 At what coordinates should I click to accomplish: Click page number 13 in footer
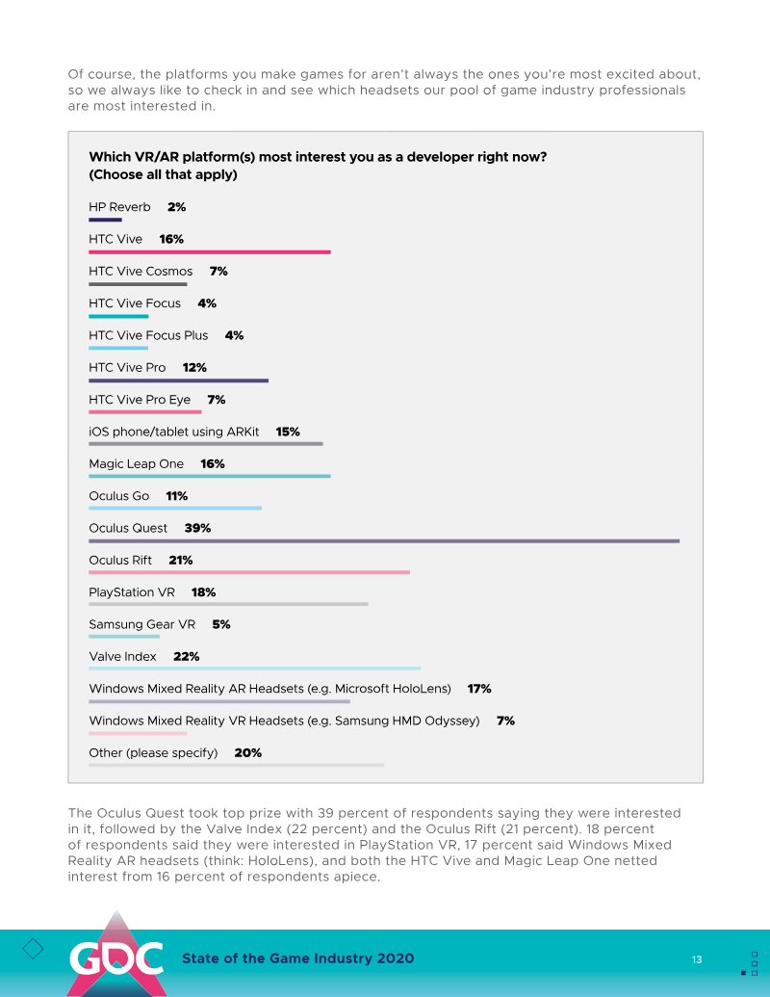[x=697, y=959]
